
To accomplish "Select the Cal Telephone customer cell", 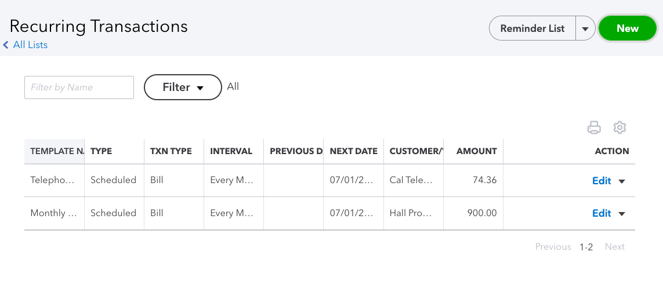I will click(x=411, y=180).
